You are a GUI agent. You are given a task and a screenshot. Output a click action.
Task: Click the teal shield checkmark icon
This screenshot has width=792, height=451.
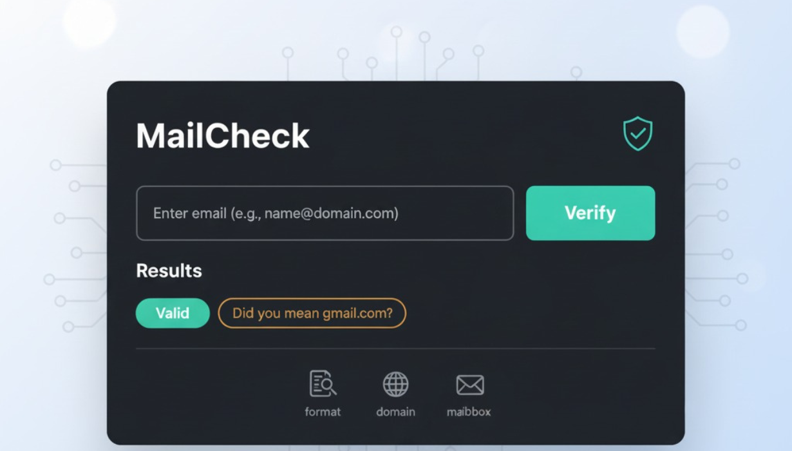point(637,133)
